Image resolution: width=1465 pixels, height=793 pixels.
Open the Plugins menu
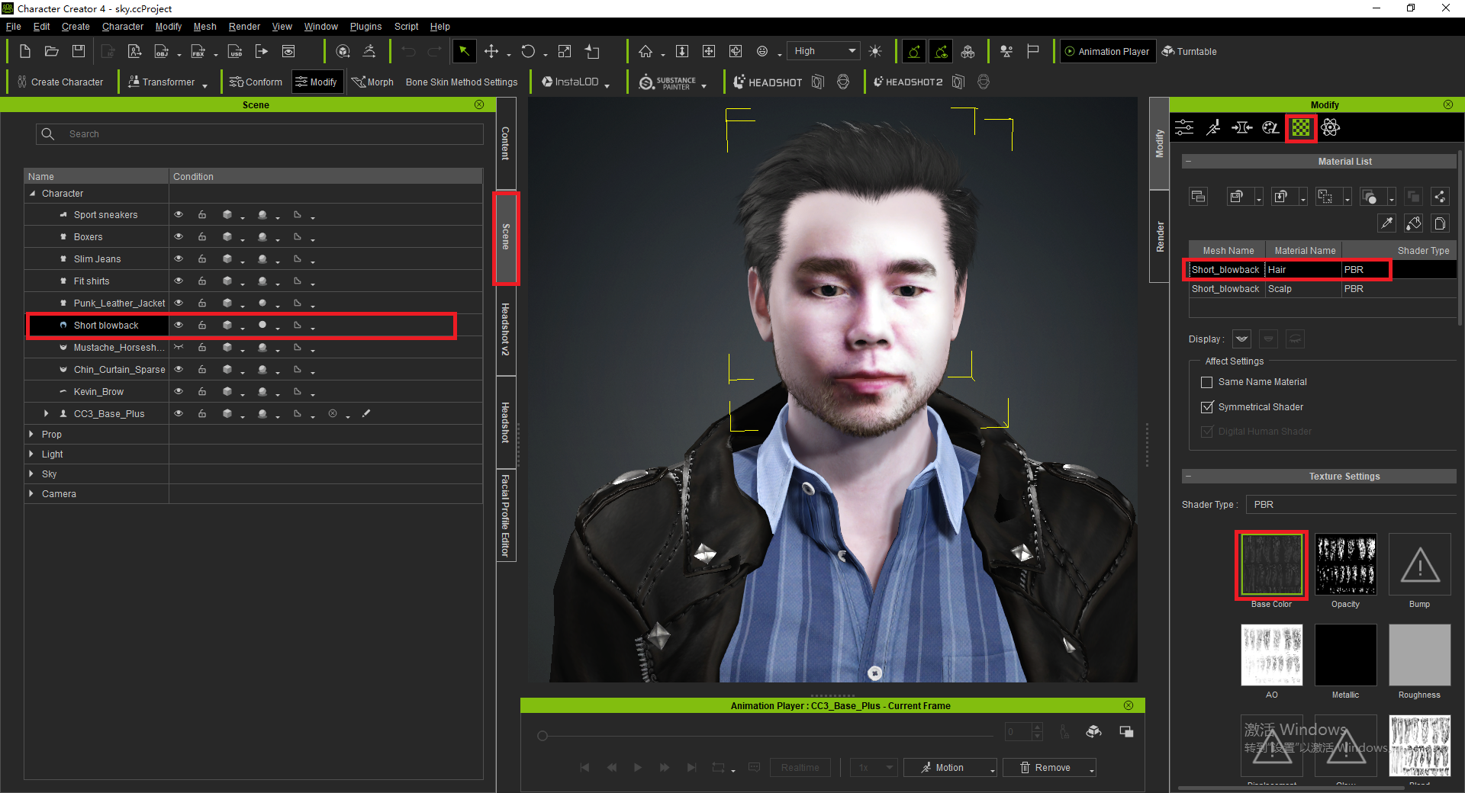click(x=365, y=27)
